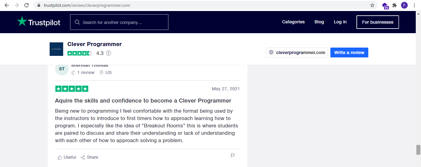Click the ST reviewer avatar
This screenshot has height=167, width=421.
(62, 69)
